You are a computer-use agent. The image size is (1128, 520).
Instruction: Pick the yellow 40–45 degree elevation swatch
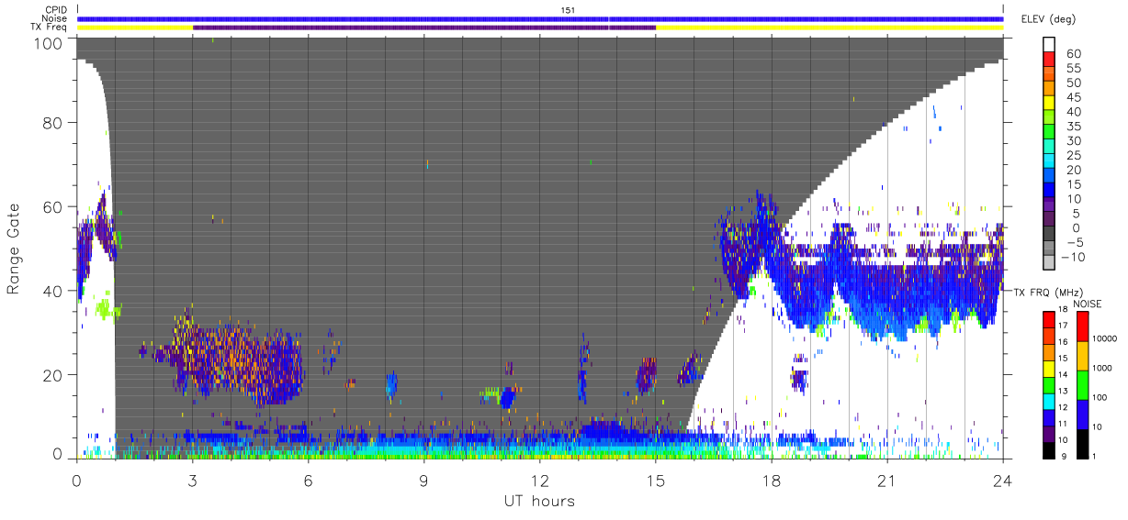point(1049,104)
